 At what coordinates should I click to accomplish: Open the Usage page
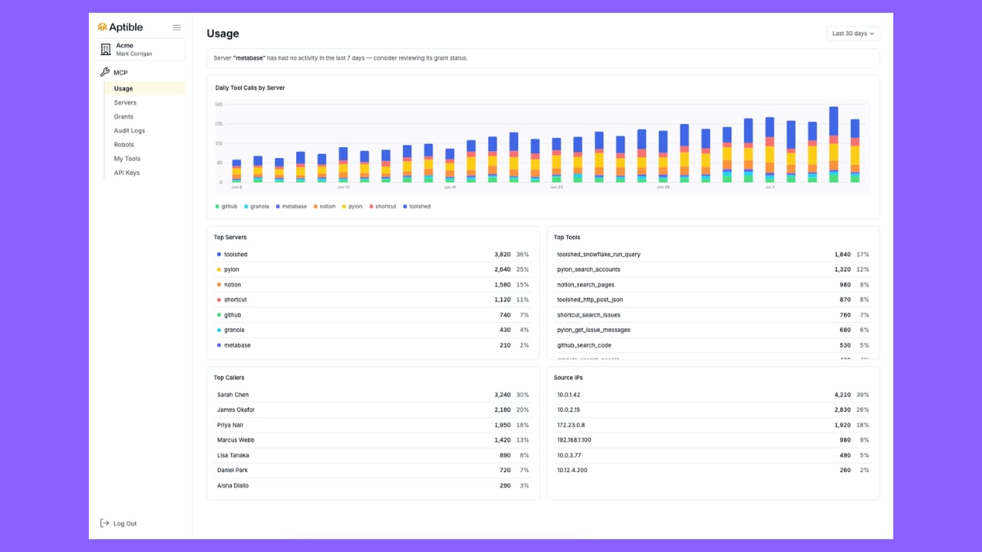click(145, 88)
